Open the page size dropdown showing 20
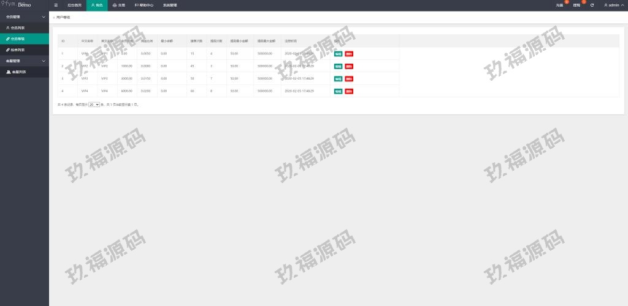The image size is (628, 306). (94, 105)
